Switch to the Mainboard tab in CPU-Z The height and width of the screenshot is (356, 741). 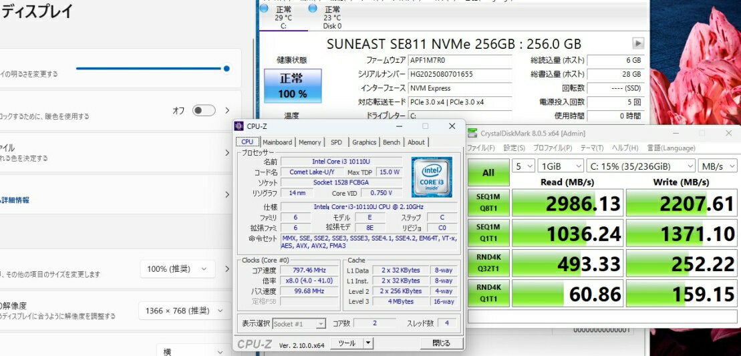[277, 142]
